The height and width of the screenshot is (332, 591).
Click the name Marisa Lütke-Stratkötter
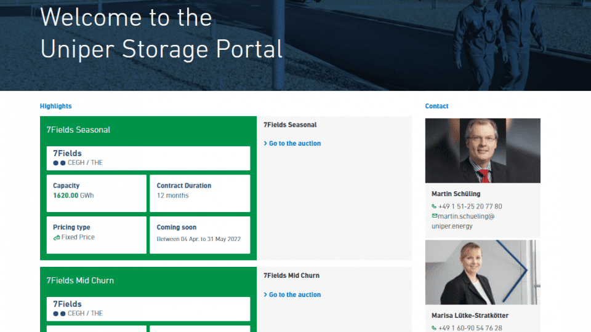[470, 315]
